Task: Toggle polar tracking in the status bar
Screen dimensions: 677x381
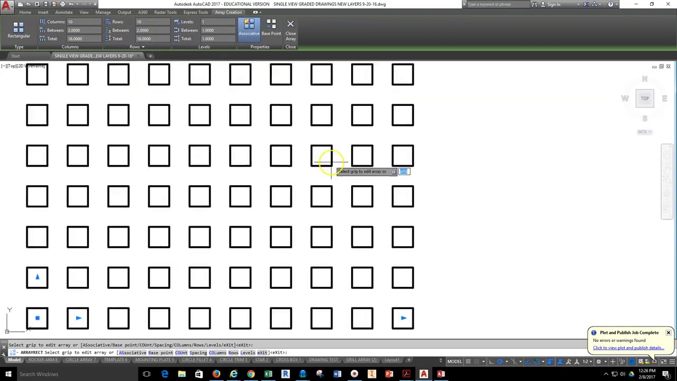Action: [x=500, y=361]
